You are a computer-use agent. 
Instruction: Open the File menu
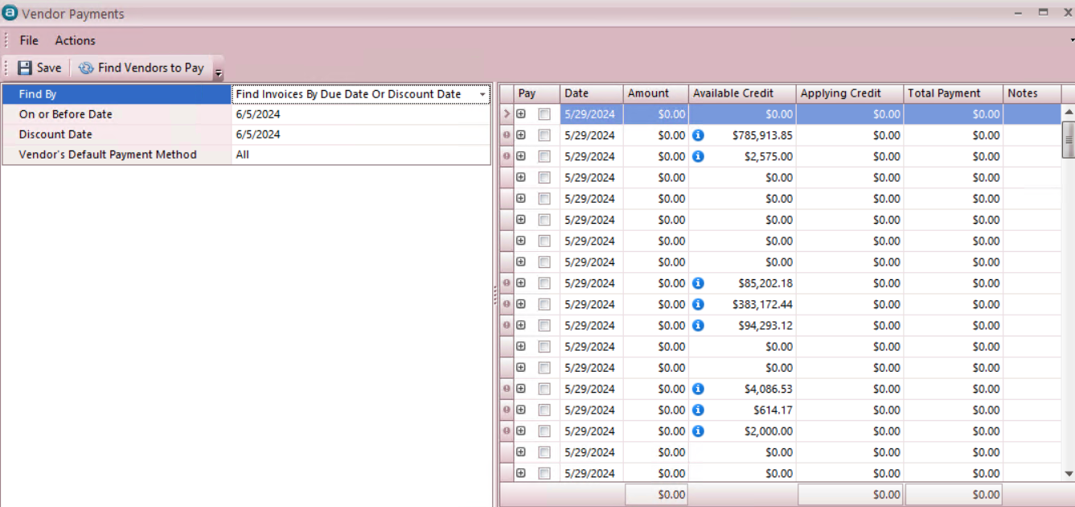tap(29, 40)
